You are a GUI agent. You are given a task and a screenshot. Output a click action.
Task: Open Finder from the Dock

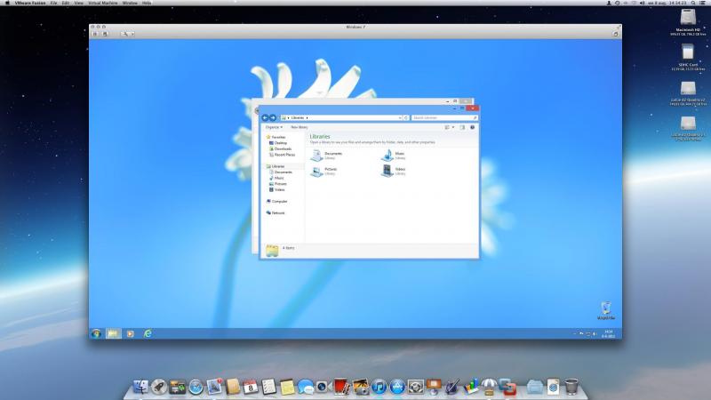pyautogui.click(x=140, y=387)
